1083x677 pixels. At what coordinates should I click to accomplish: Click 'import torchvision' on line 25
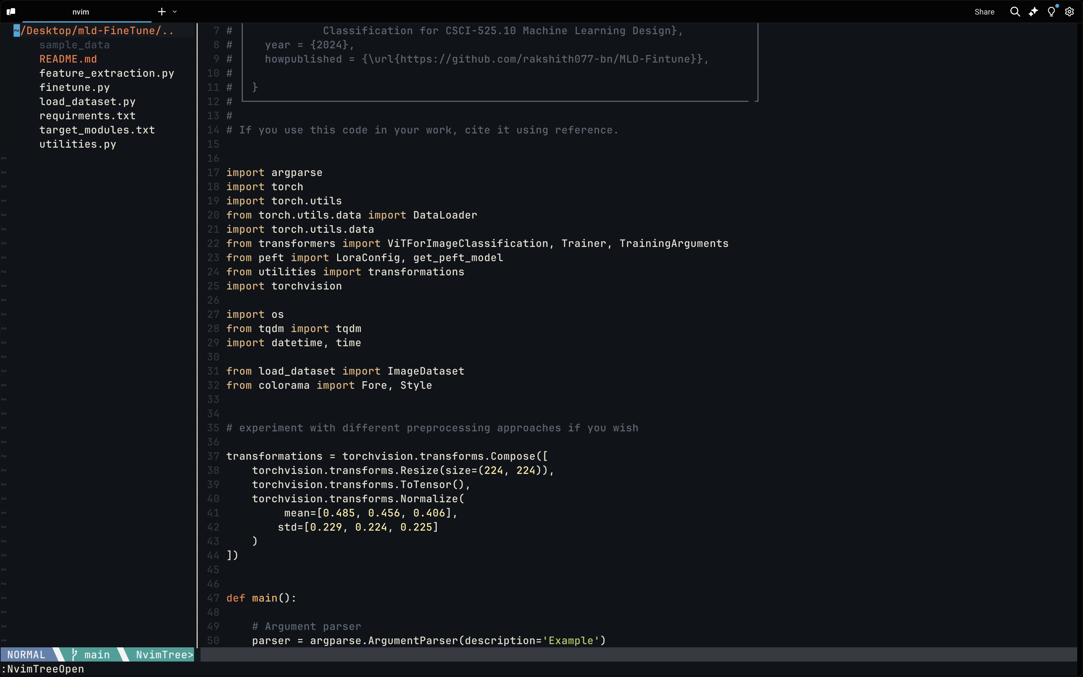284,286
